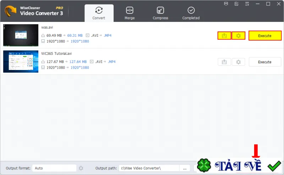The image size is (284, 175).
Task: Close the Video Converter window
Action: (279, 4)
